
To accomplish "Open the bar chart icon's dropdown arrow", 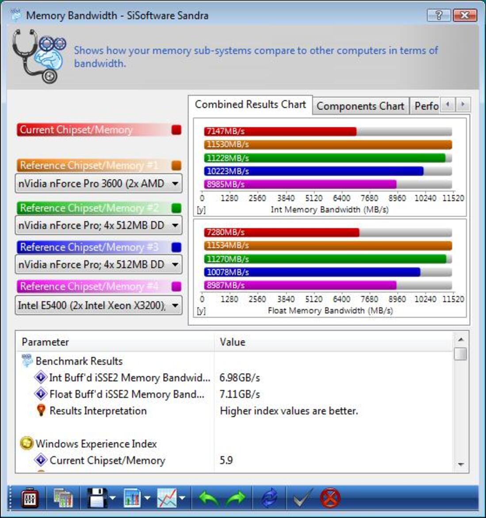I will [x=147, y=498].
